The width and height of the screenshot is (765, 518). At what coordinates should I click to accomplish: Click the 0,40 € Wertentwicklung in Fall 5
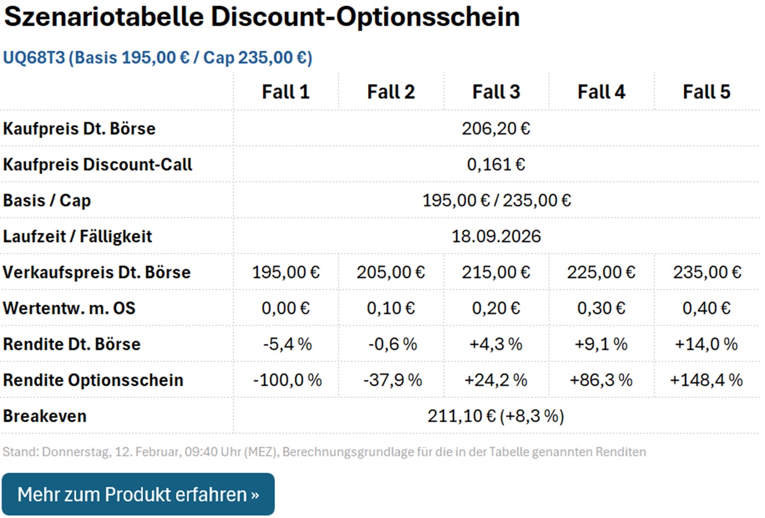point(706,307)
